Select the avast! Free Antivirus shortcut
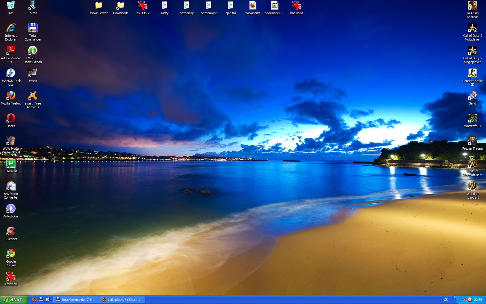The image size is (486, 304). [33, 96]
